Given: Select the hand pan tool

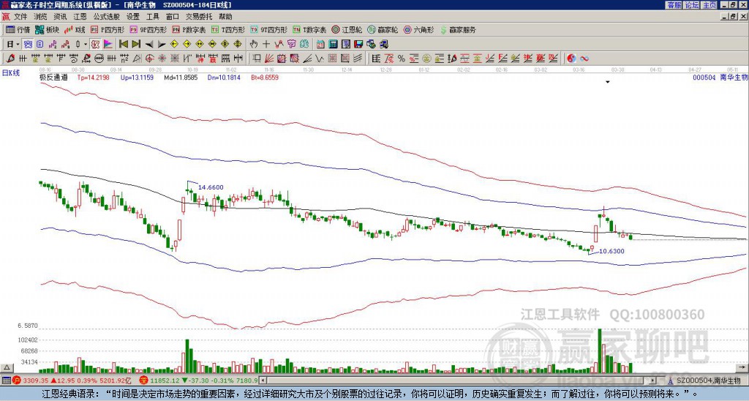Looking at the screenshot, I should click(254, 44).
